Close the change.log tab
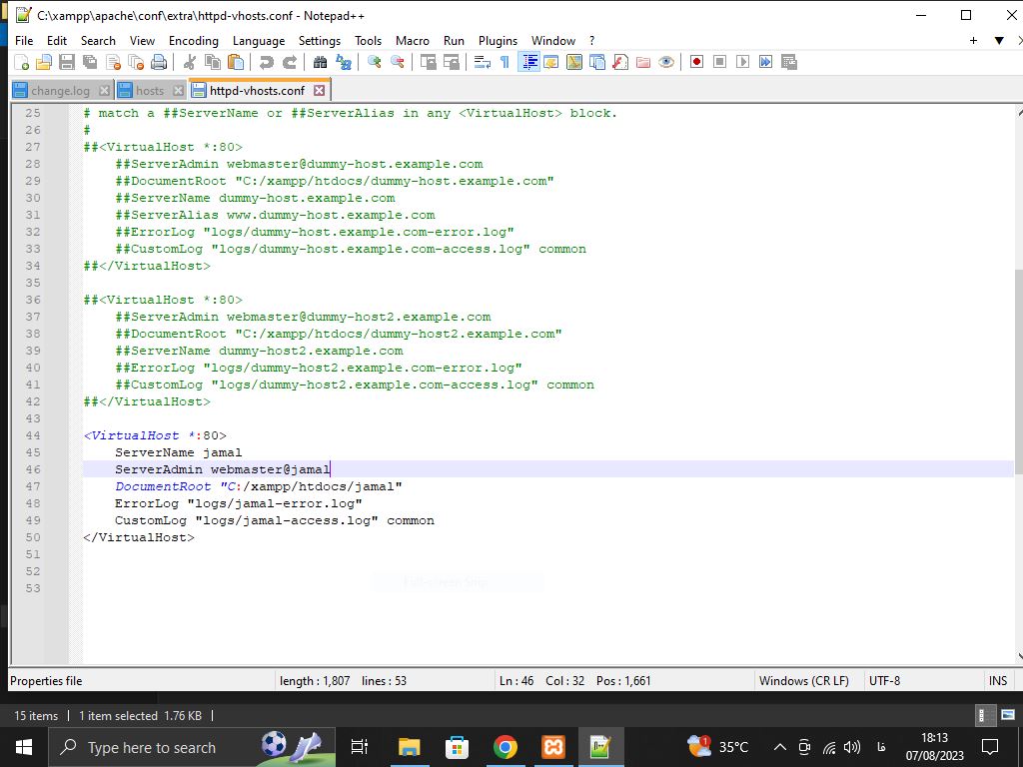This screenshot has width=1023, height=767. click(104, 90)
